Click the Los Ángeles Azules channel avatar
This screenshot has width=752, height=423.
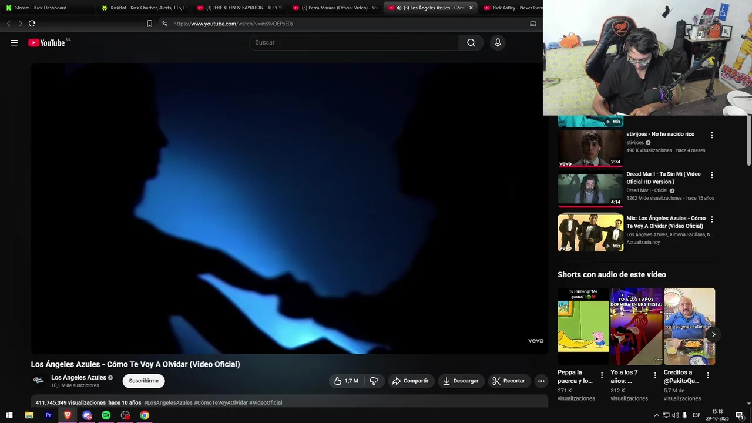click(39, 381)
